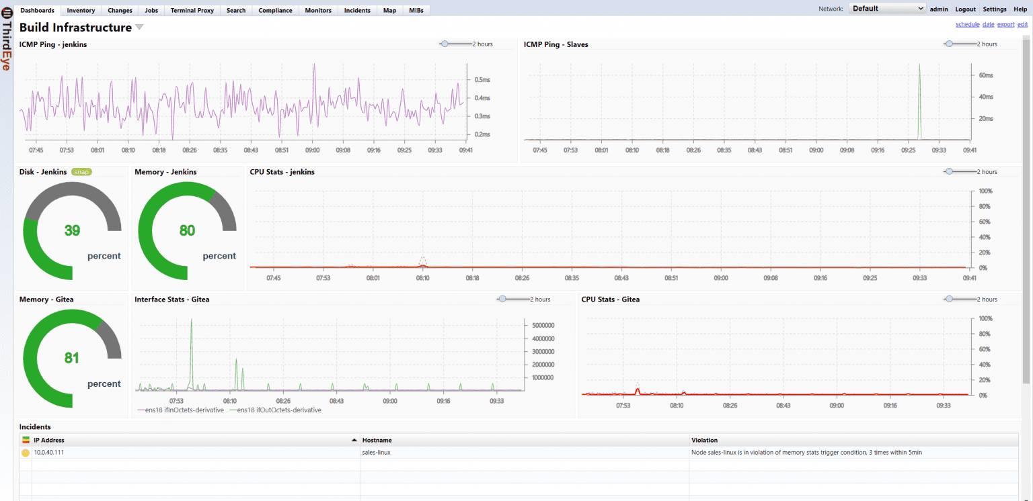Adjust the ICMP Ping jenkins time range slider
This screenshot has width=1033, height=501.
tap(445, 44)
